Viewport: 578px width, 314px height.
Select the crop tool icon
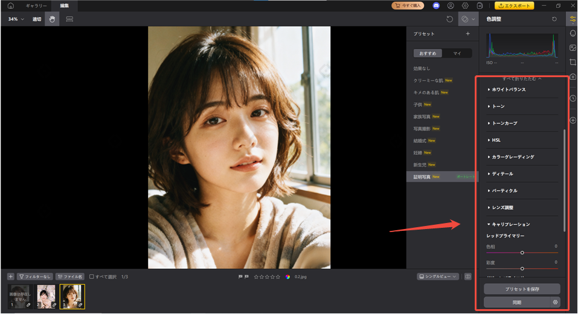[573, 62]
